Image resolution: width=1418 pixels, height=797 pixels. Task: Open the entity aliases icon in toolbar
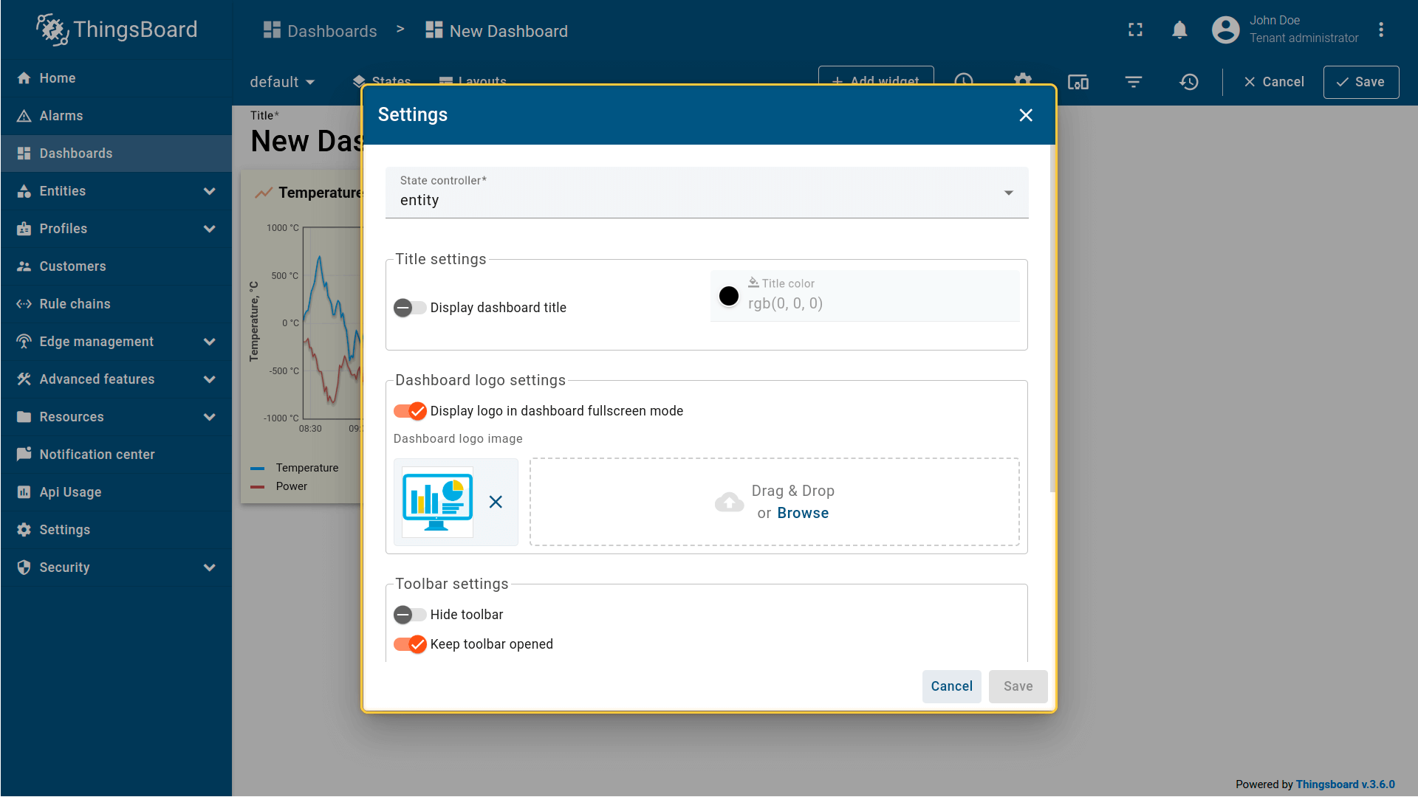tap(1078, 82)
